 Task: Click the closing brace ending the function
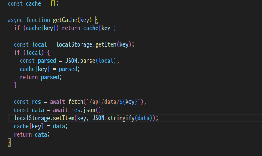pyautogui.click(x=9, y=143)
